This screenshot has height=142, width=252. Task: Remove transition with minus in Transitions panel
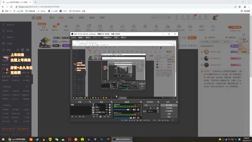154,108
